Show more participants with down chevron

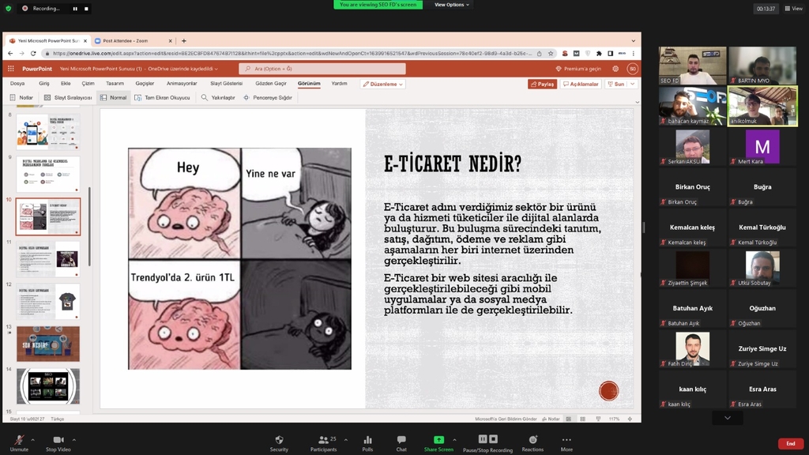728,418
